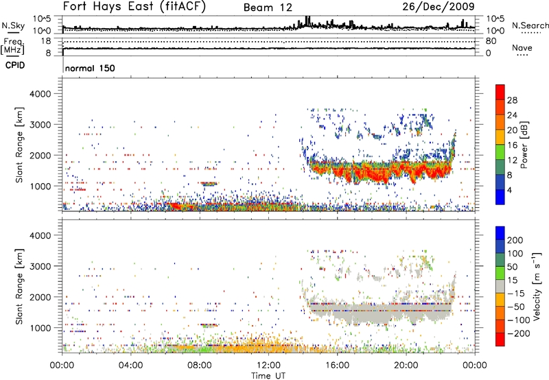Click the 'Power [dB]' color bar label

[524, 145]
